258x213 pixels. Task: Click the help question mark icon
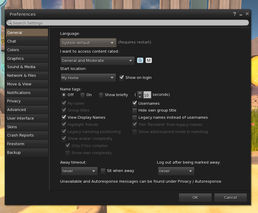pos(234,14)
